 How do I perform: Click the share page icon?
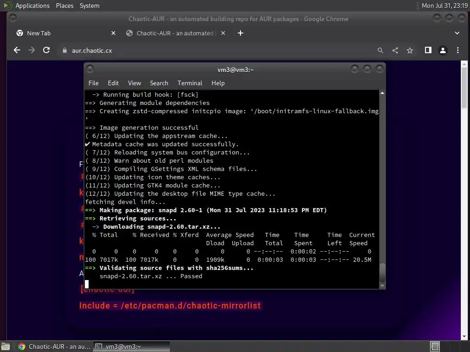pyautogui.click(x=395, y=50)
